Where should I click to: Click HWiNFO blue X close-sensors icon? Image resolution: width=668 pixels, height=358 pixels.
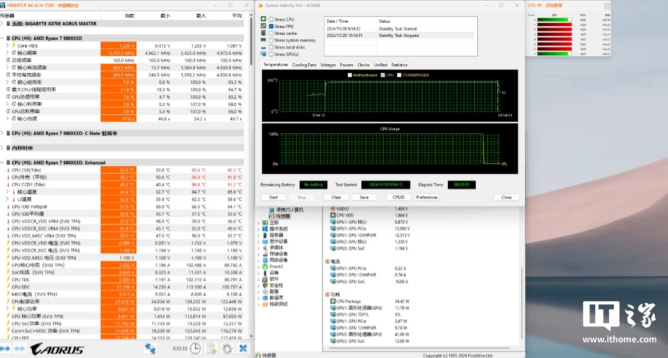click(x=243, y=348)
